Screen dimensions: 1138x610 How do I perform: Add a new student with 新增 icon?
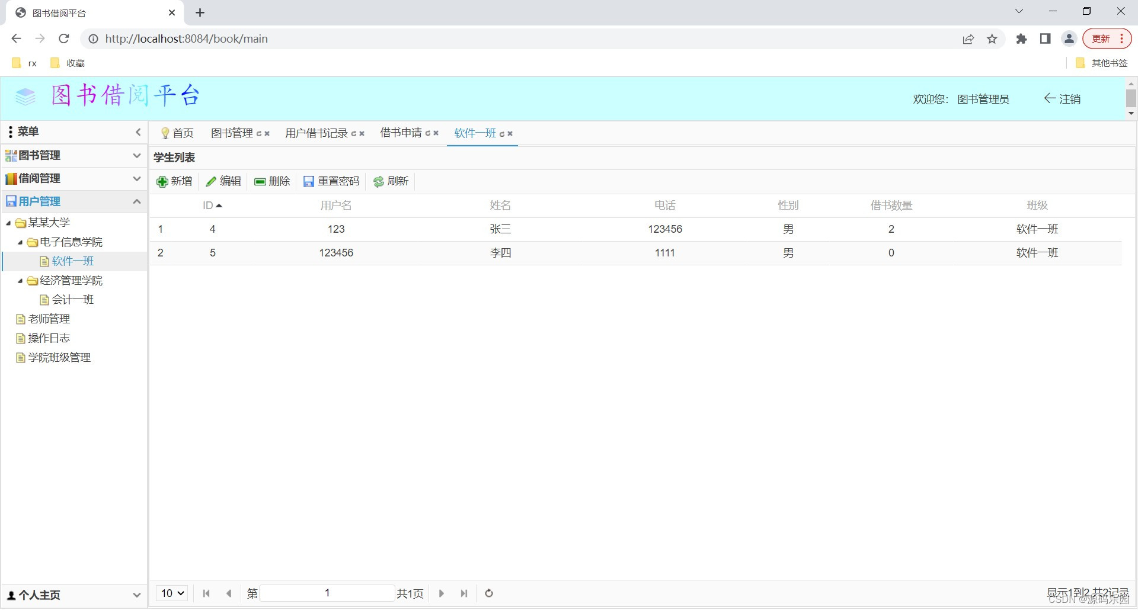[163, 181]
